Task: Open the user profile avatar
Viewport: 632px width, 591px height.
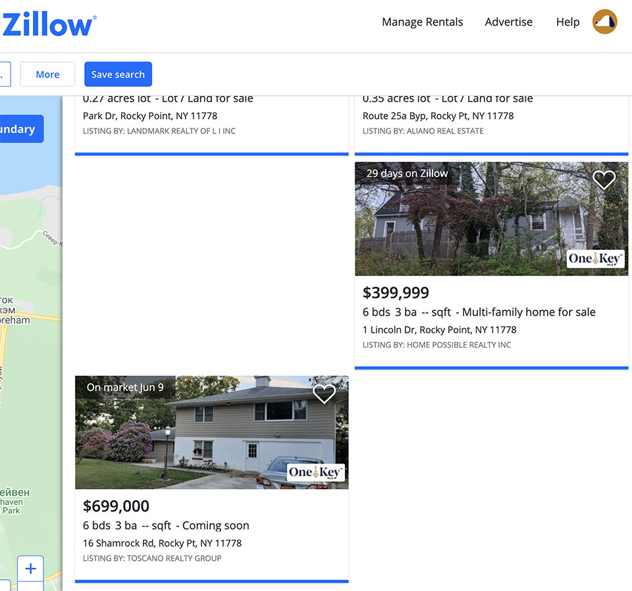Action: (604, 22)
